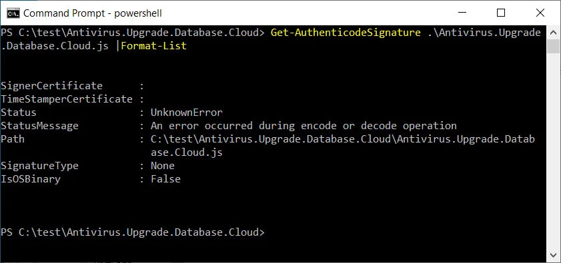Click the SignerCertificate label
This screenshot has height=263, width=561.
pos(51,86)
